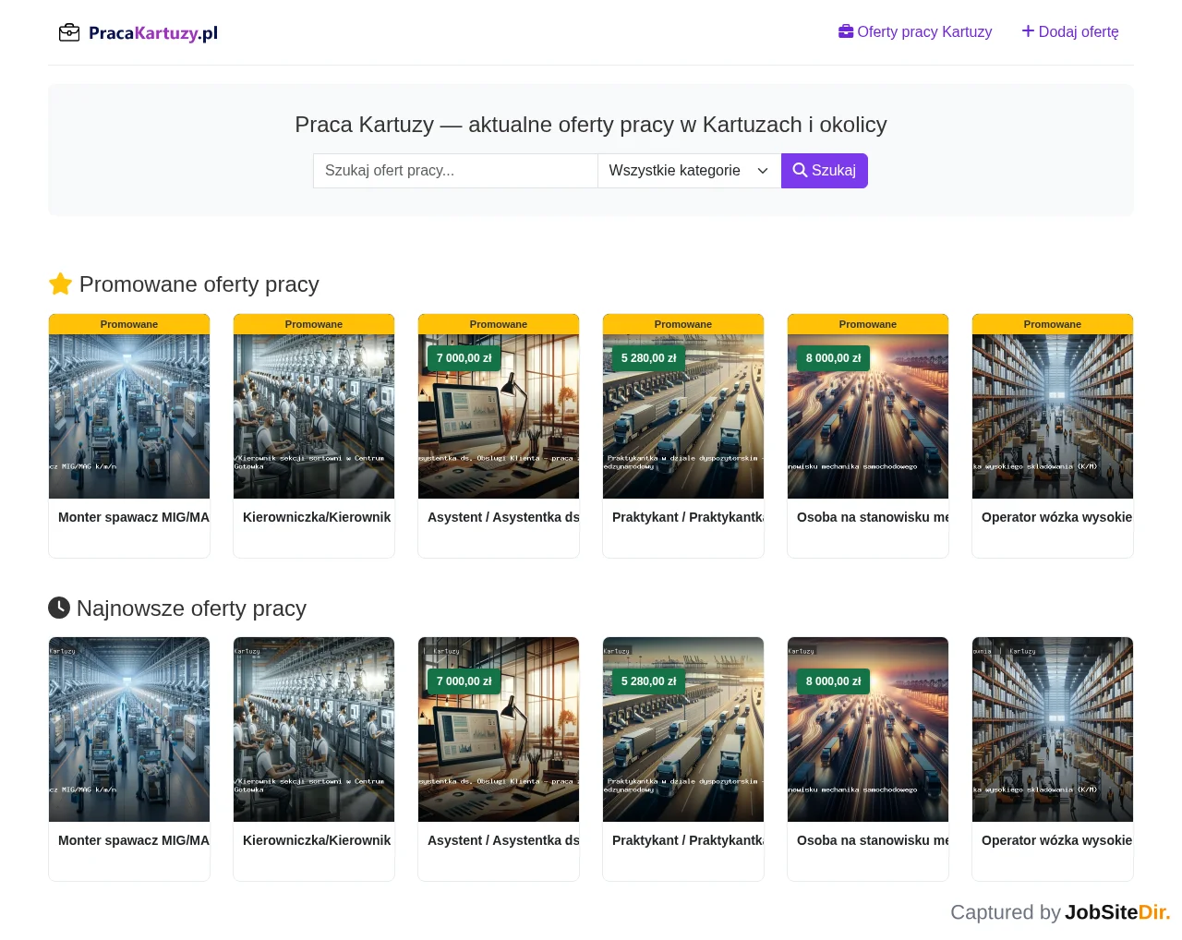The image size is (1182, 940).
Task: Open Oferty pracy Kartuzy link
Action: 915,31
